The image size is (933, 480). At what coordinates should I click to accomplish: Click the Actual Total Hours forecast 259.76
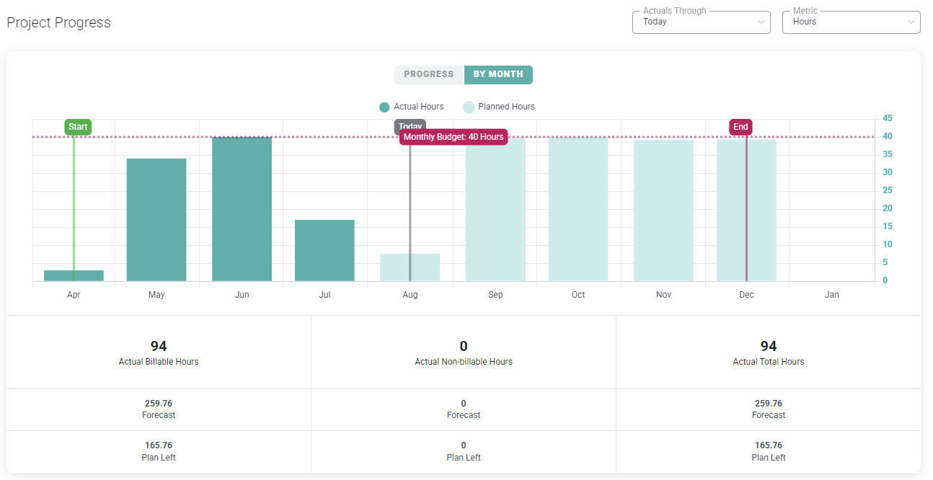[x=768, y=404]
